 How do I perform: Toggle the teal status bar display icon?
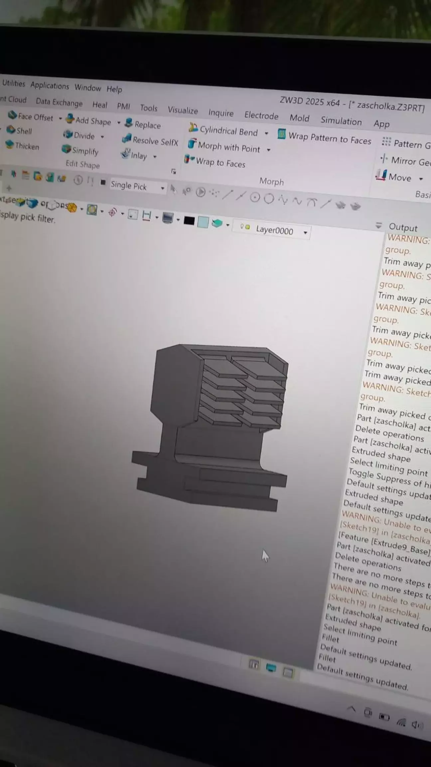tap(271, 667)
